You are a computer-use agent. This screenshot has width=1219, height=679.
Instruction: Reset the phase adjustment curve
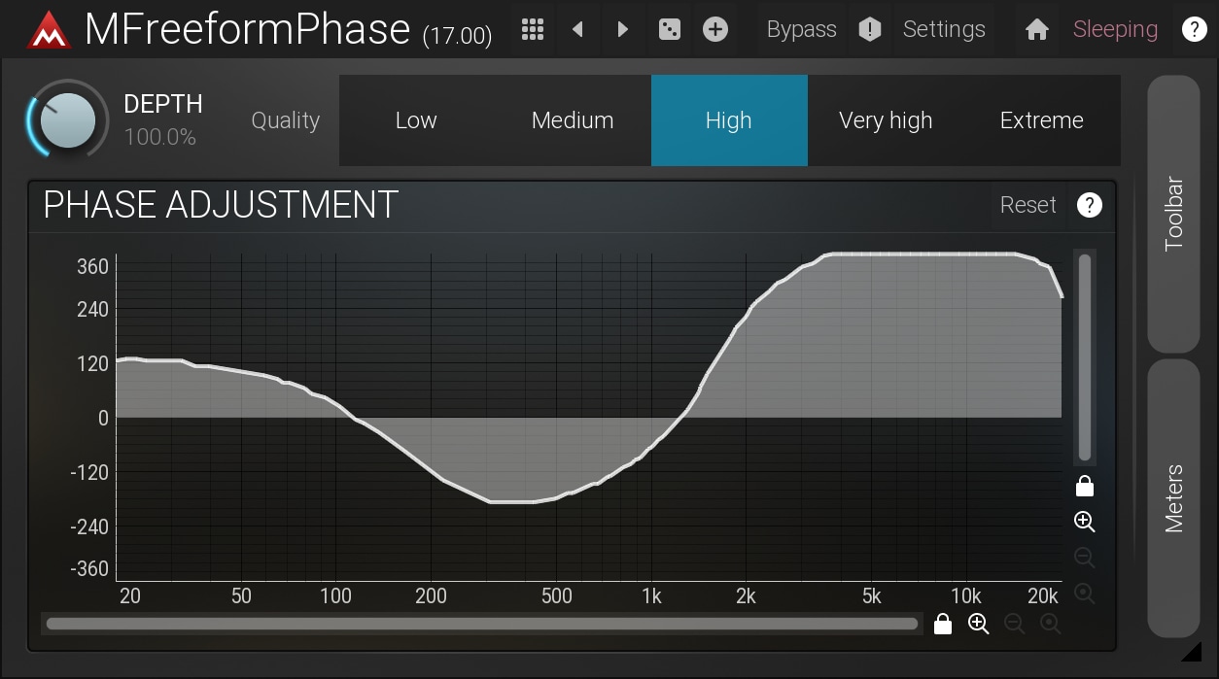[1027, 205]
